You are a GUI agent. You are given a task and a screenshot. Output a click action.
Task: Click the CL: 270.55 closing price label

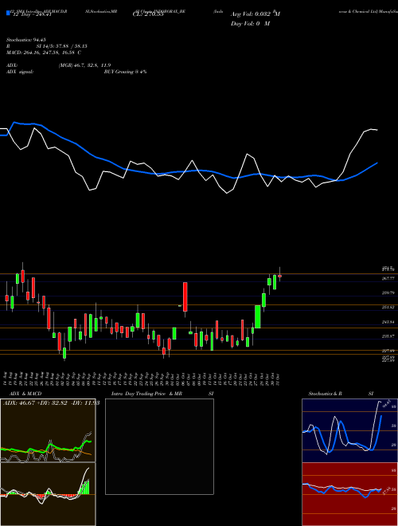tap(148, 15)
